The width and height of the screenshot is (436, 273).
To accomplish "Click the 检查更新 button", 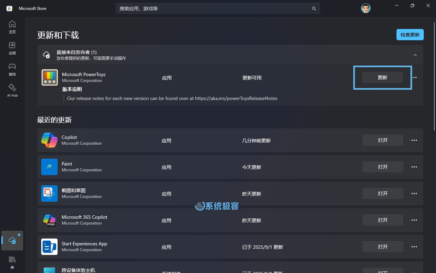I will pos(410,34).
